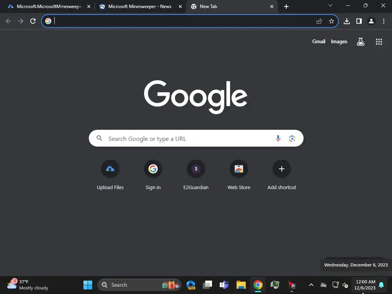This screenshot has width=392, height=294.
Task: Open the network status tray icon
Action: coord(335,285)
